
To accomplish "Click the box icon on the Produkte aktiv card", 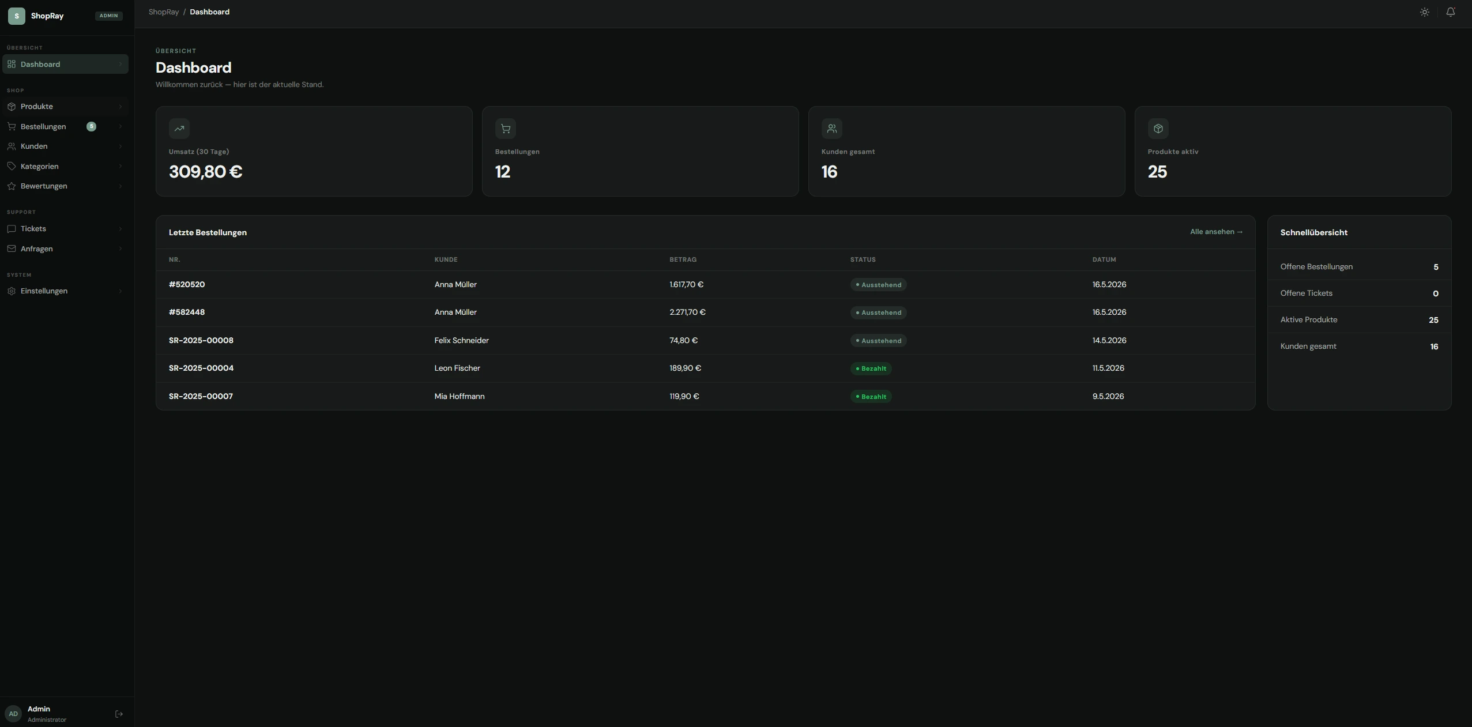I will 1158,129.
